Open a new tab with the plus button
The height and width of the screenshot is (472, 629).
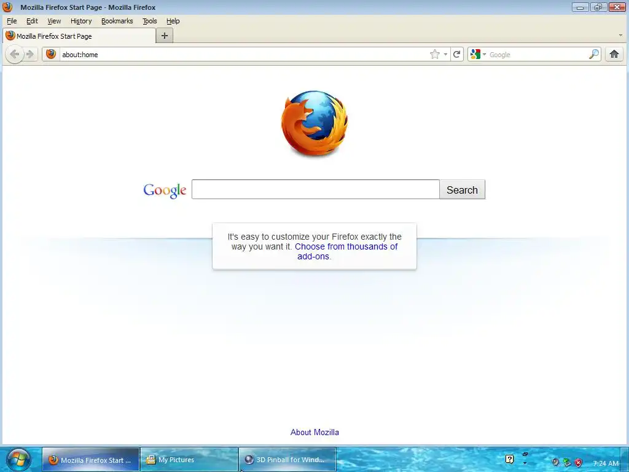(x=165, y=36)
